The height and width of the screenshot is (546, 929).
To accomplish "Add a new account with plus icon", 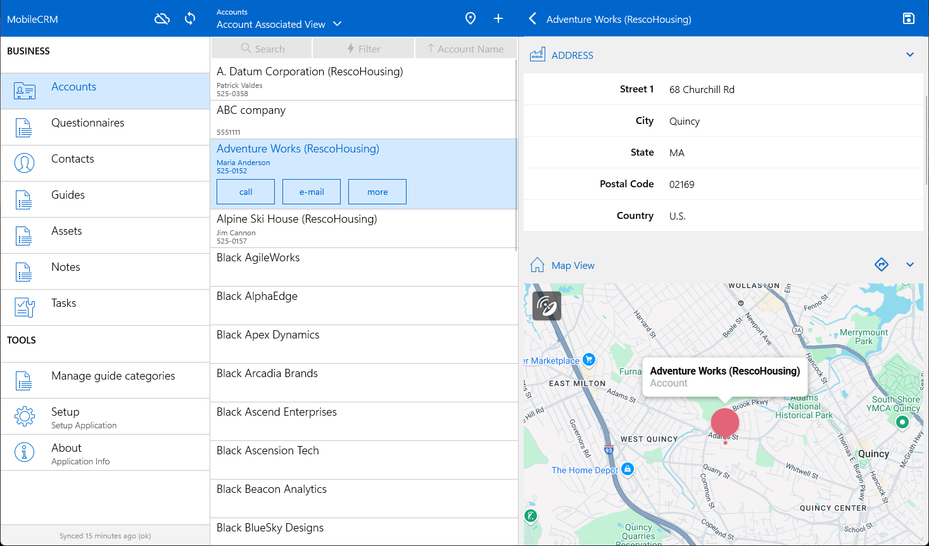I will tap(498, 19).
